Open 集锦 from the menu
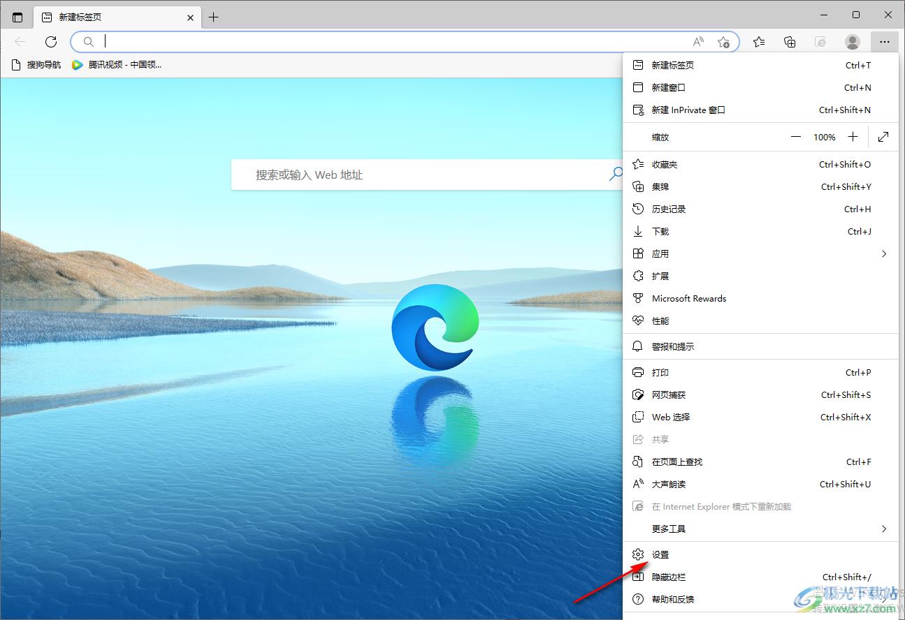This screenshot has height=620, width=905. tap(760, 186)
